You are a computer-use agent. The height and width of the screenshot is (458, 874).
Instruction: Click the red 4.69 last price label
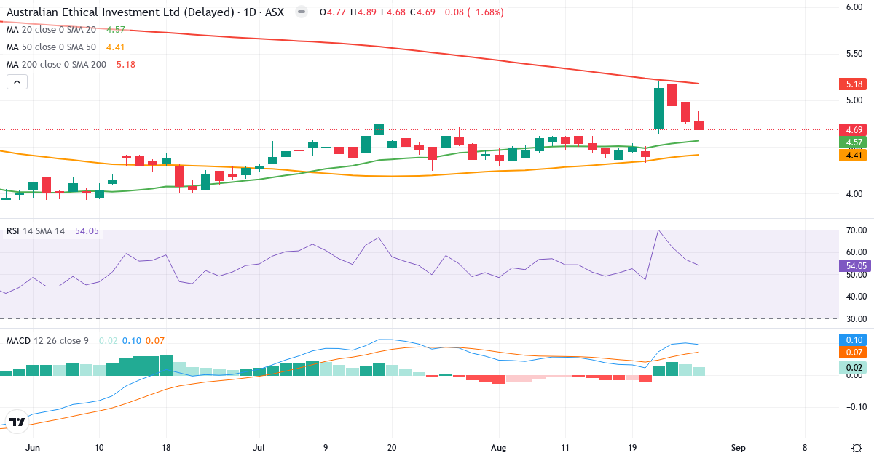(852, 129)
